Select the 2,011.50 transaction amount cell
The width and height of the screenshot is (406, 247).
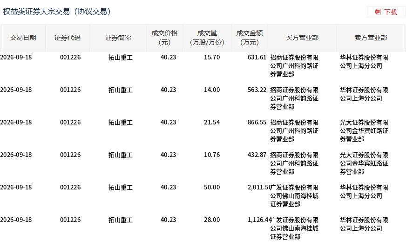click(259, 188)
